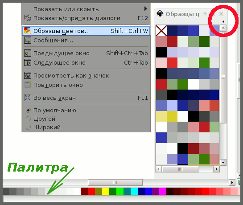Open the Образцы цветов swatches dialog entry

(x=86, y=31)
